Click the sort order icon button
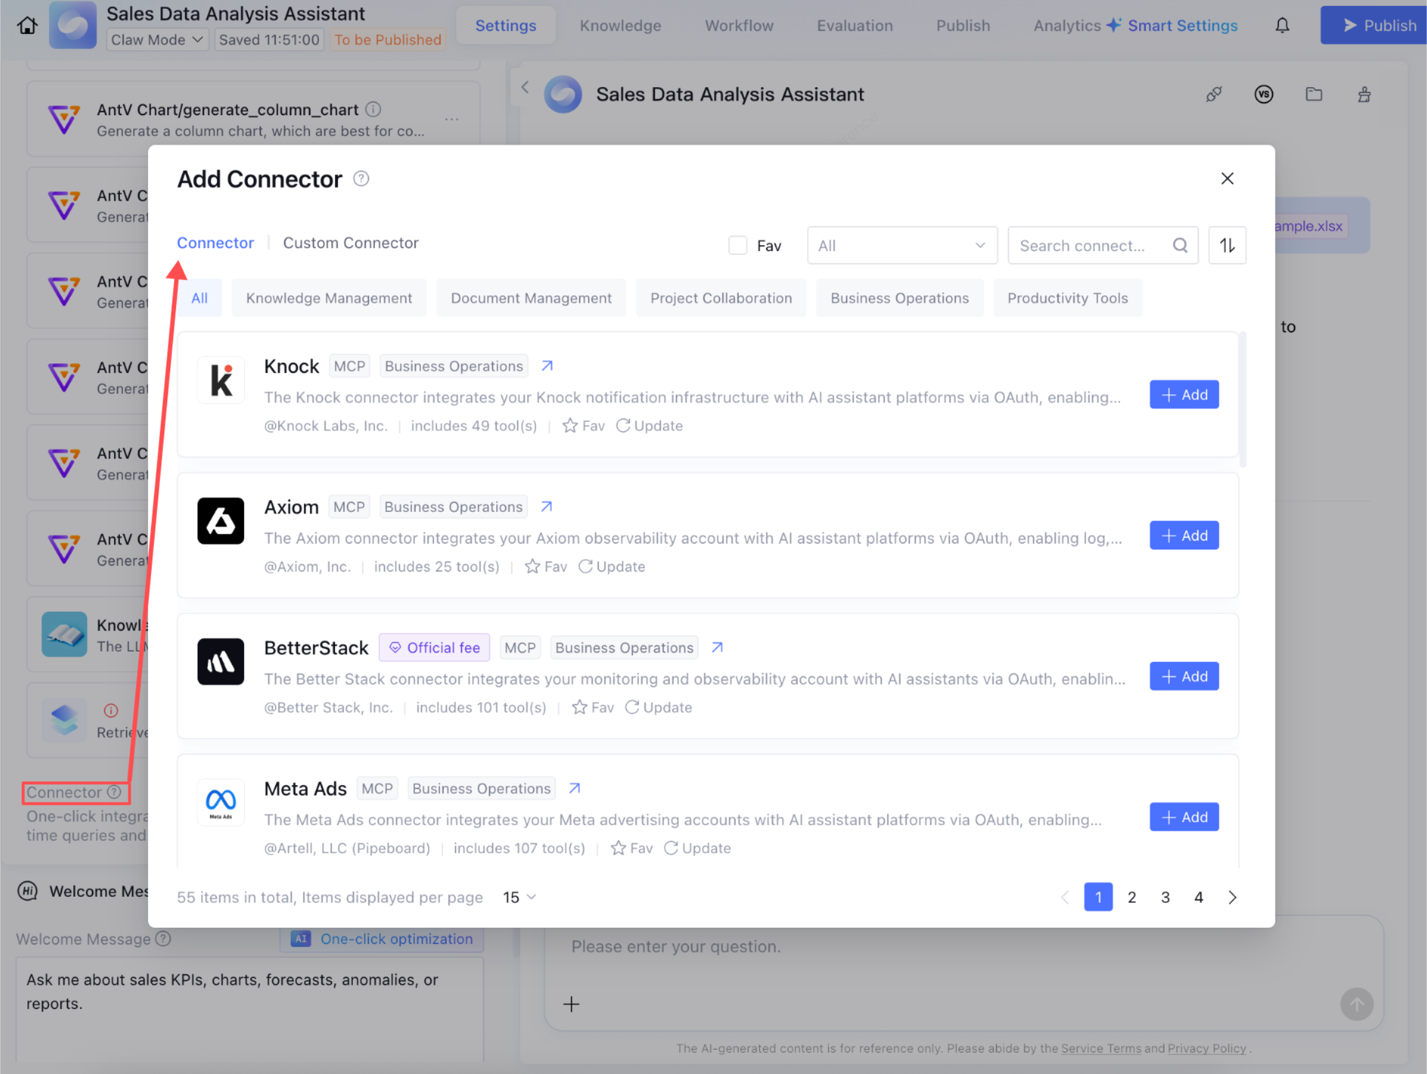Image resolution: width=1427 pixels, height=1074 pixels. click(1226, 245)
